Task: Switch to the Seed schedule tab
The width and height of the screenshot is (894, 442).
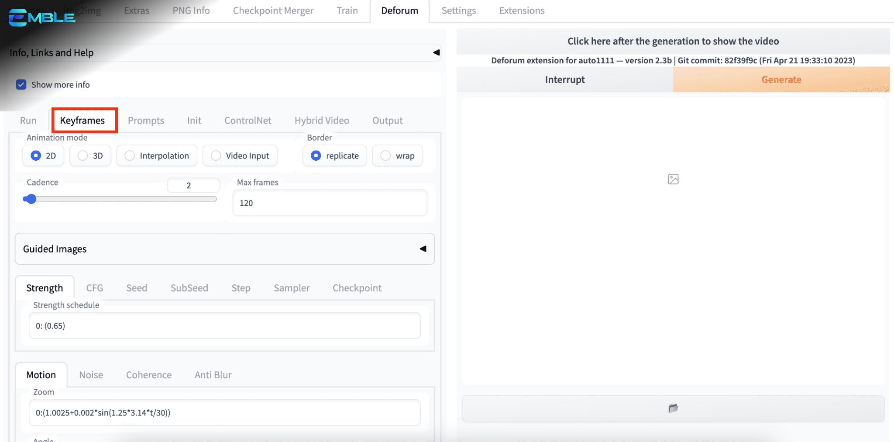Action: [x=137, y=288]
